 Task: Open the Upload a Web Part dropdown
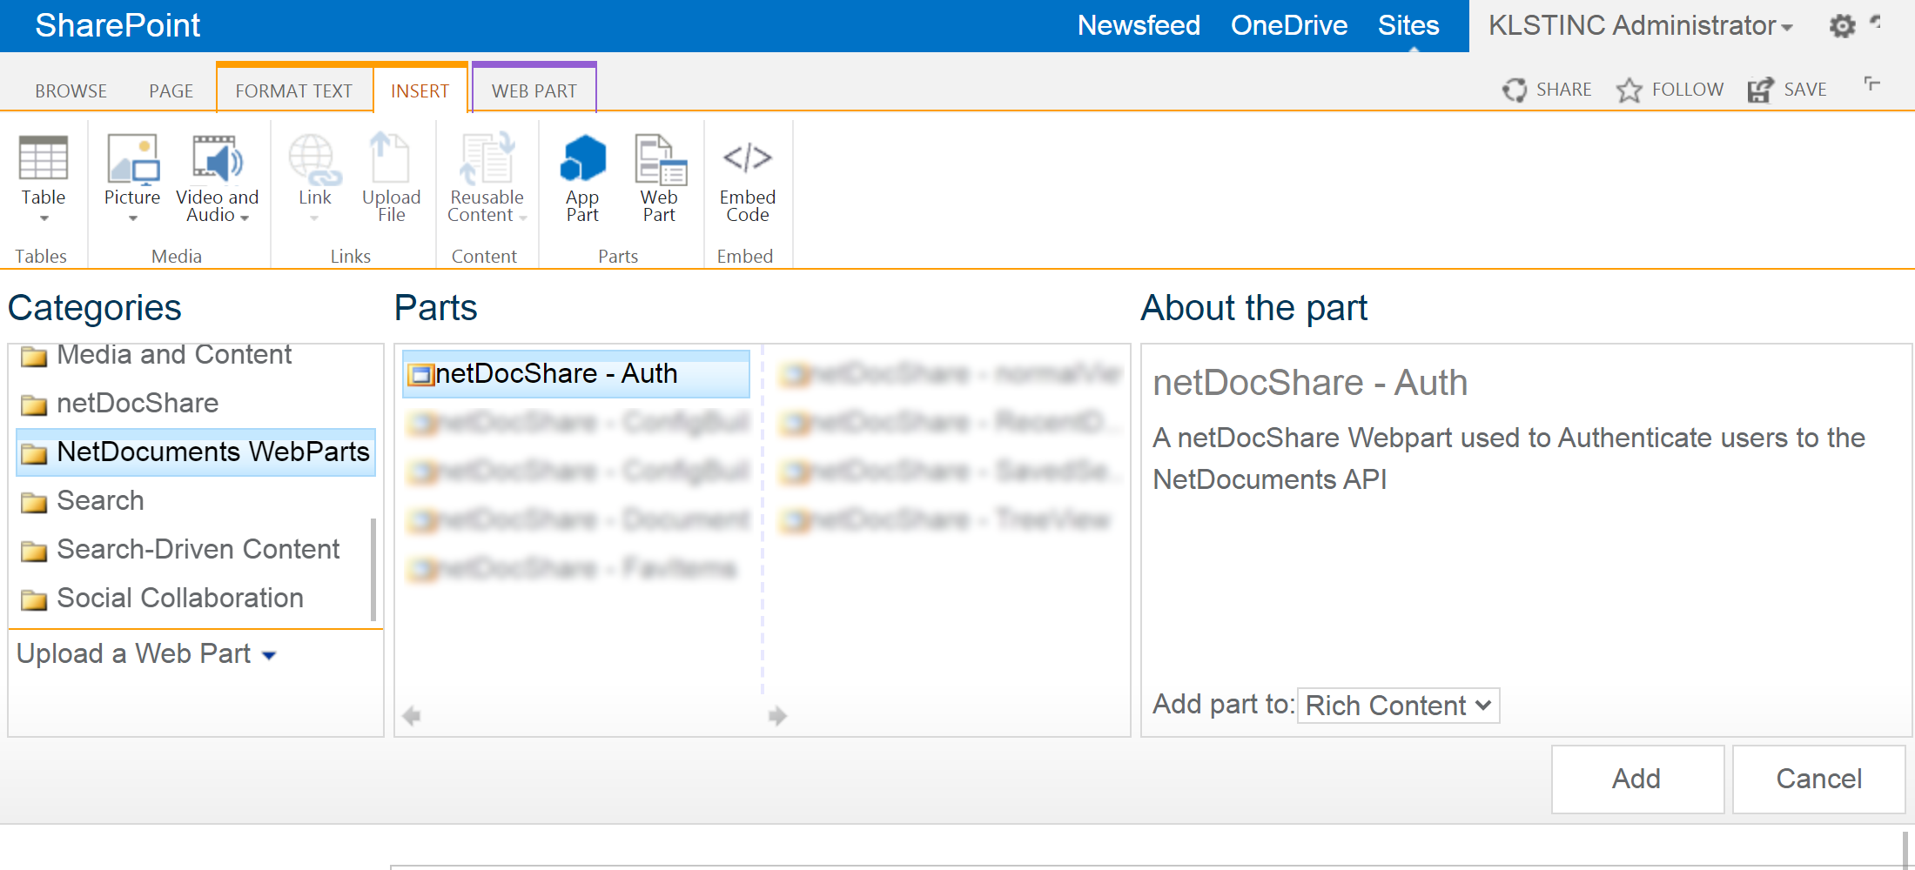[146, 653]
